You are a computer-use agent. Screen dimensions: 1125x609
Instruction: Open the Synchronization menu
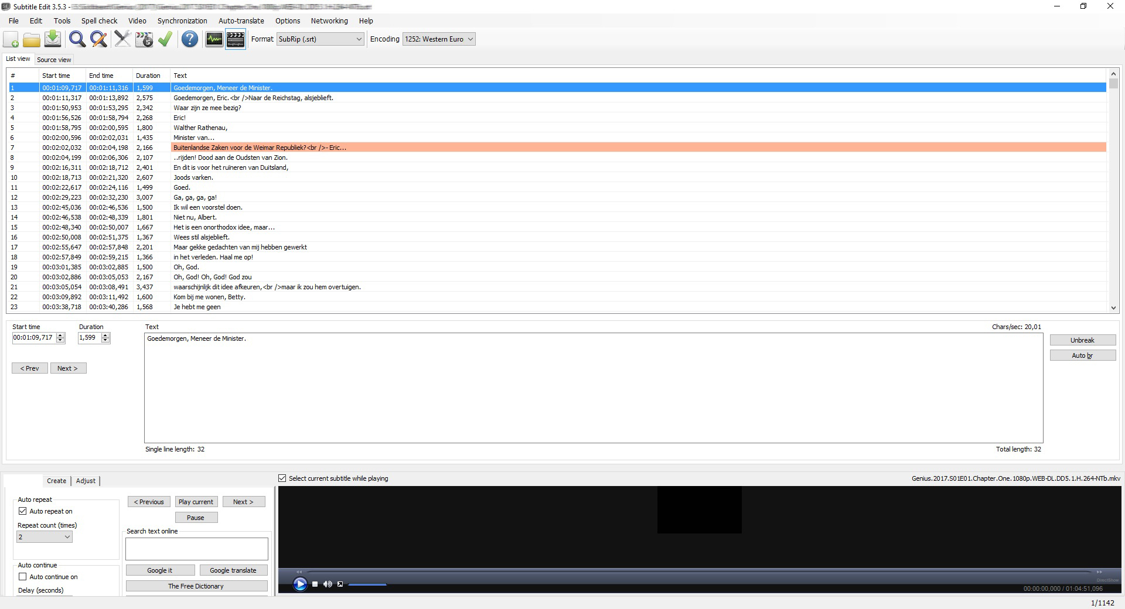point(182,20)
